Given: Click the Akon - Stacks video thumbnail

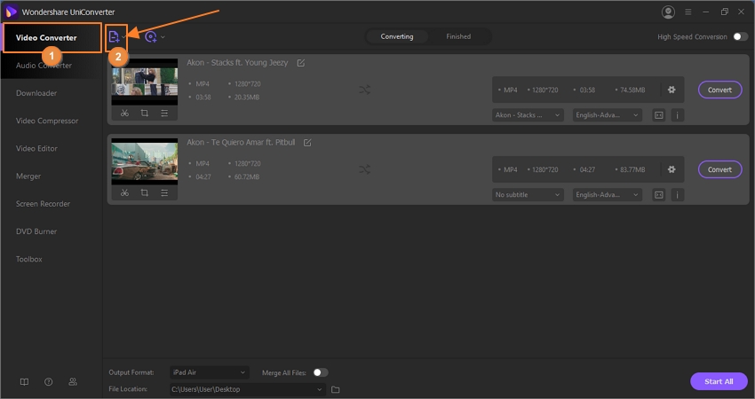Looking at the screenshot, I should (145, 82).
